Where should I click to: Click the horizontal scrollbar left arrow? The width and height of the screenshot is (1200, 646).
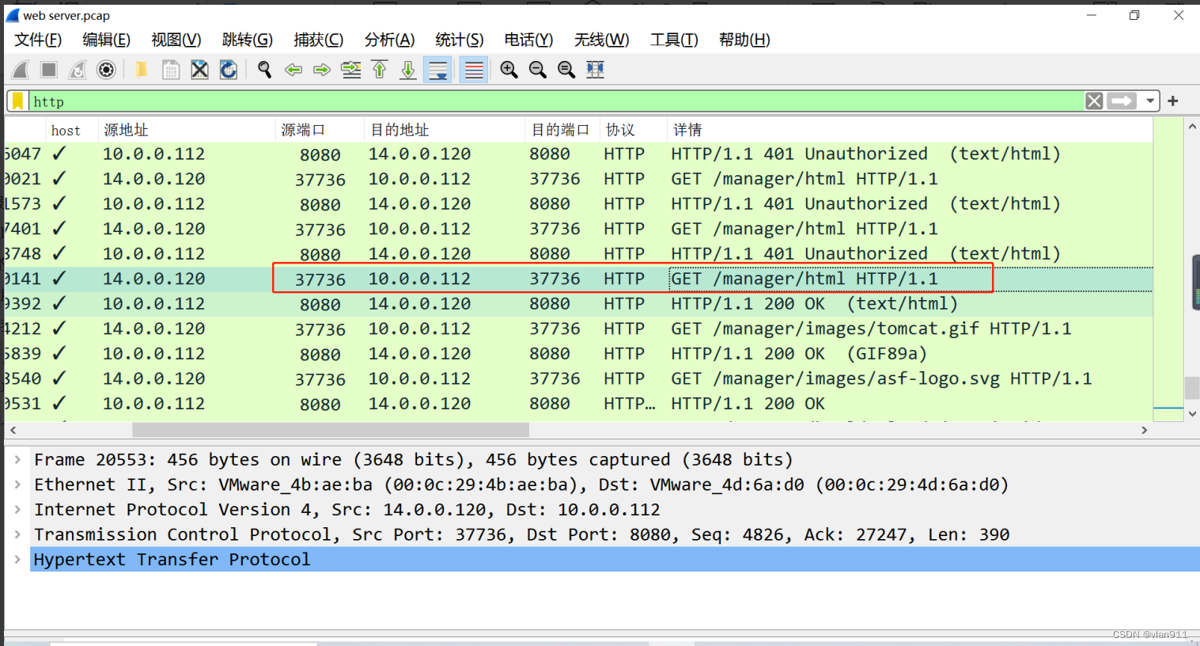point(13,430)
